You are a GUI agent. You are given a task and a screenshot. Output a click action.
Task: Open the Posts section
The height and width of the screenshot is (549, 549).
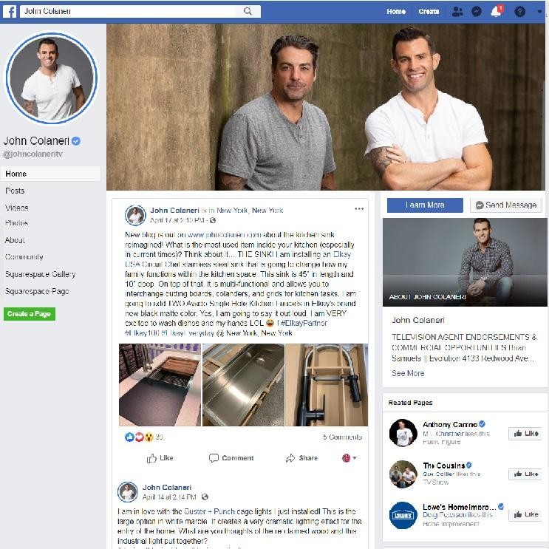point(15,191)
